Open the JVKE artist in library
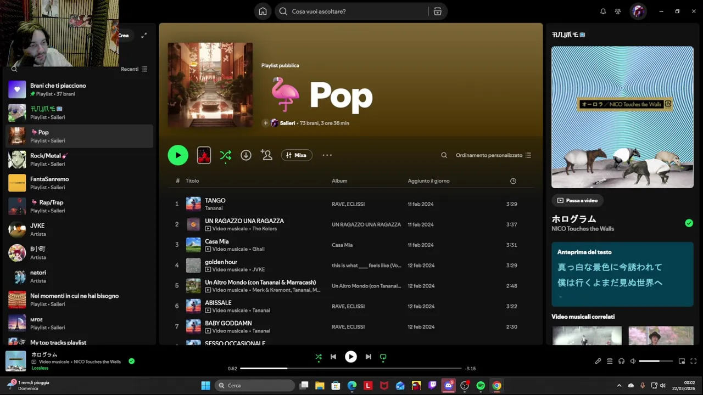Viewport: 703px width, 395px height. click(80, 229)
